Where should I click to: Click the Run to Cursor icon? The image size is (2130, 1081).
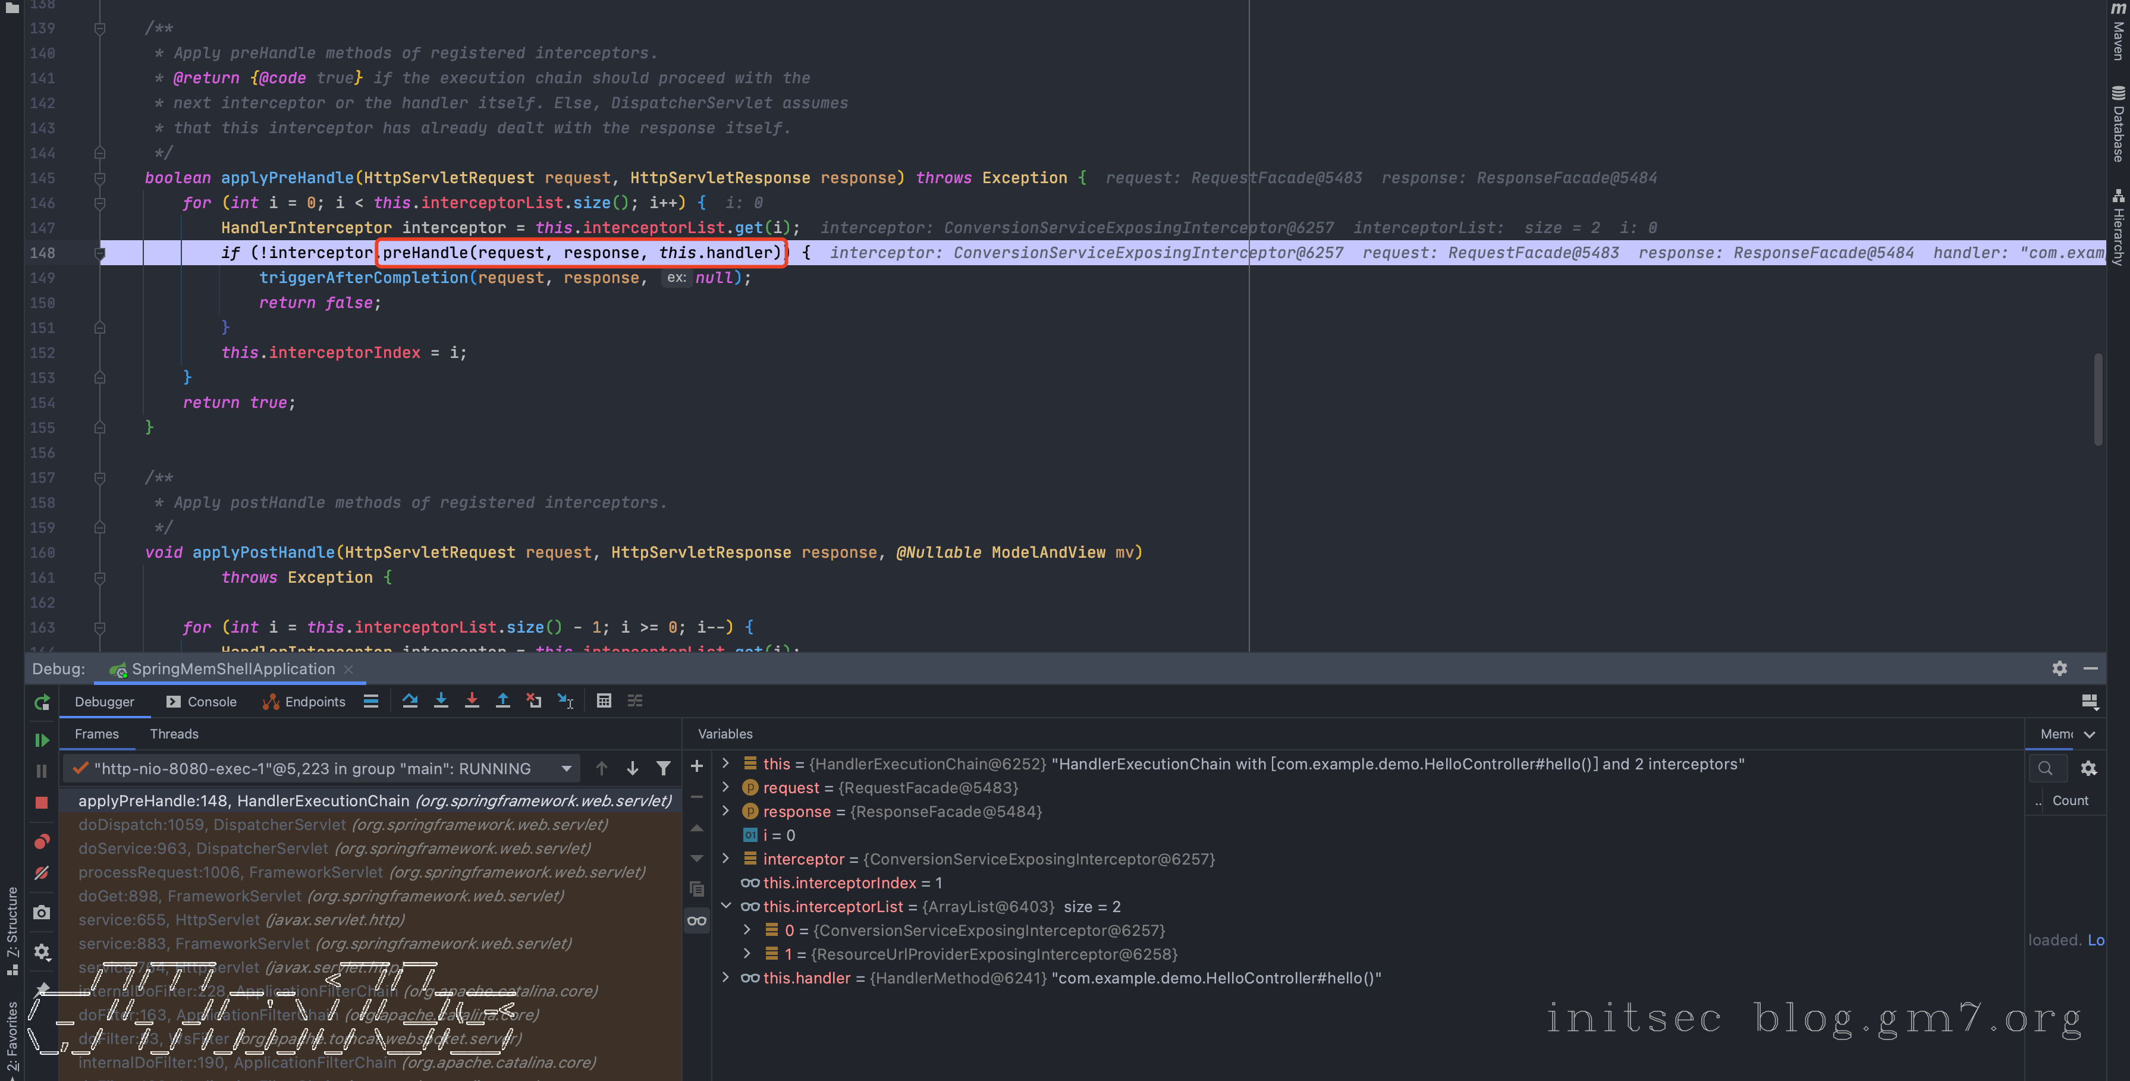pos(566,700)
